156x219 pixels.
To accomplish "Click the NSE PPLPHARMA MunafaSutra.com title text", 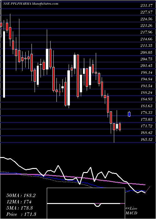I will tap(31, 4).
